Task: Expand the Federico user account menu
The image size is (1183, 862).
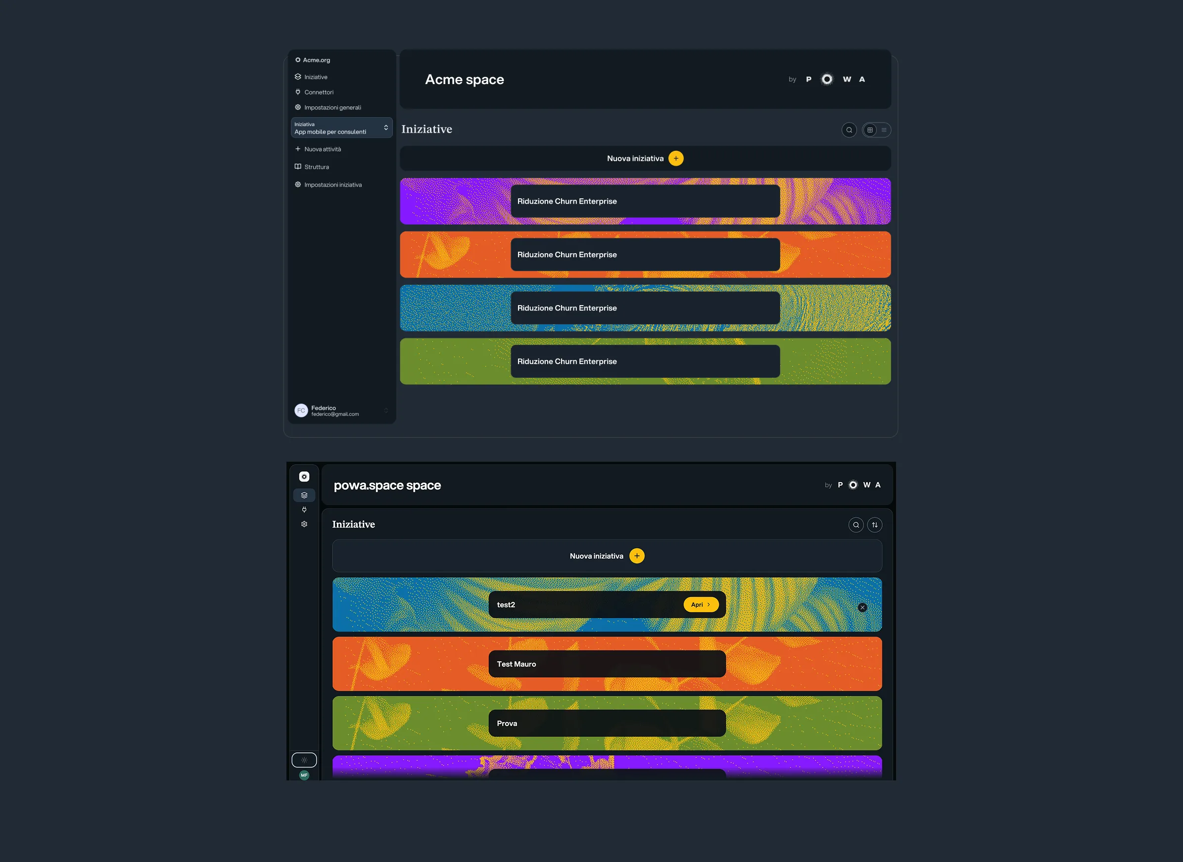Action: point(341,410)
